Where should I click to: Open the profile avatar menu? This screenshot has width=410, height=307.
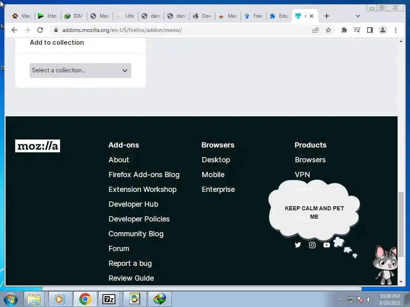(x=382, y=30)
